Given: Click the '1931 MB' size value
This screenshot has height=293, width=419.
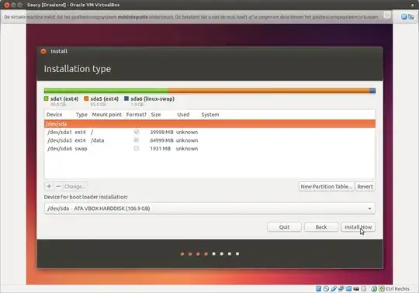Looking at the screenshot, I should coord(160,149).
